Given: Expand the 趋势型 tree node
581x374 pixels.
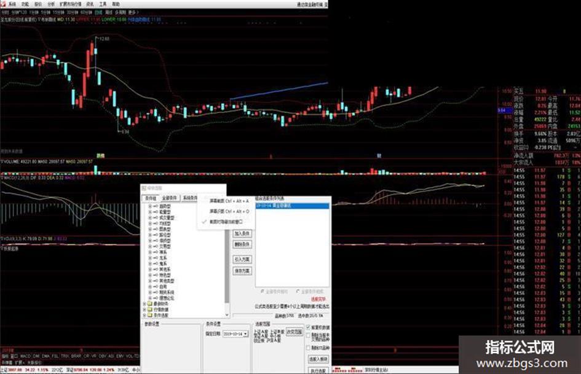Looking at the screenshot, I should point(149,206).
